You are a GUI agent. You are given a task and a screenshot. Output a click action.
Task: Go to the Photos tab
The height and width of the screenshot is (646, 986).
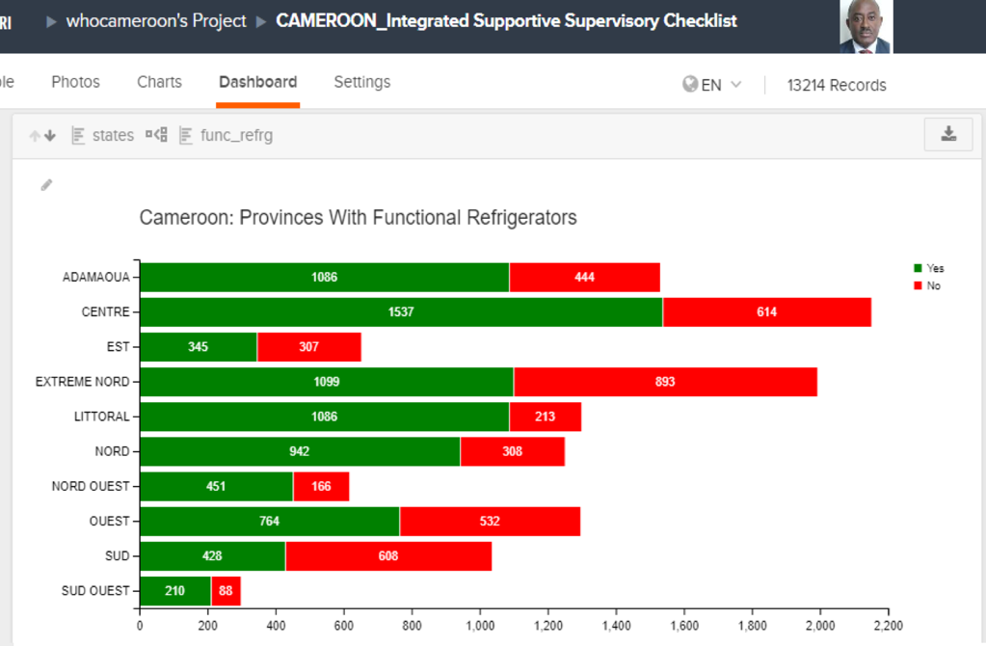pos(75,82)
